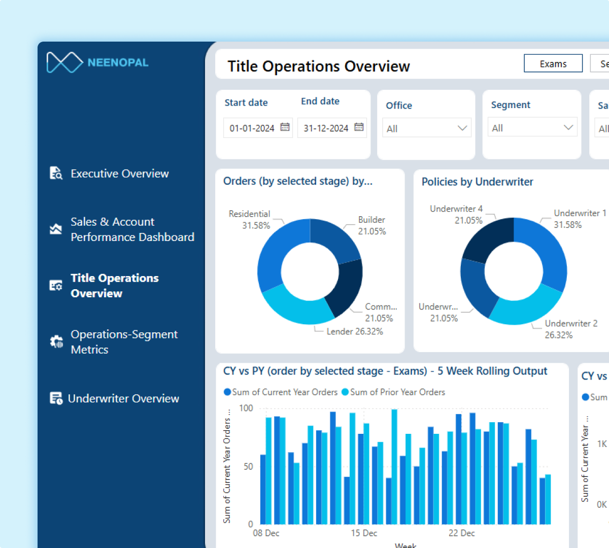The height and width of the screenshot is (548, 609).
Task: Click the Sales & Account Performance Dashboard icon
Action: [x=56, y=229]
